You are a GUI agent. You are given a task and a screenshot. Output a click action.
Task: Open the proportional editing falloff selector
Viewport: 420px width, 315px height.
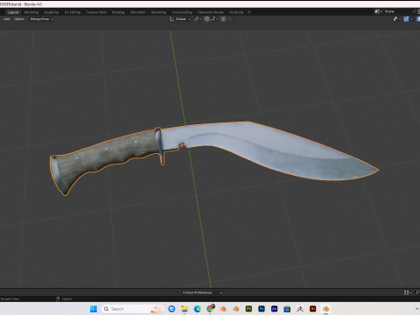coord(230,19)
